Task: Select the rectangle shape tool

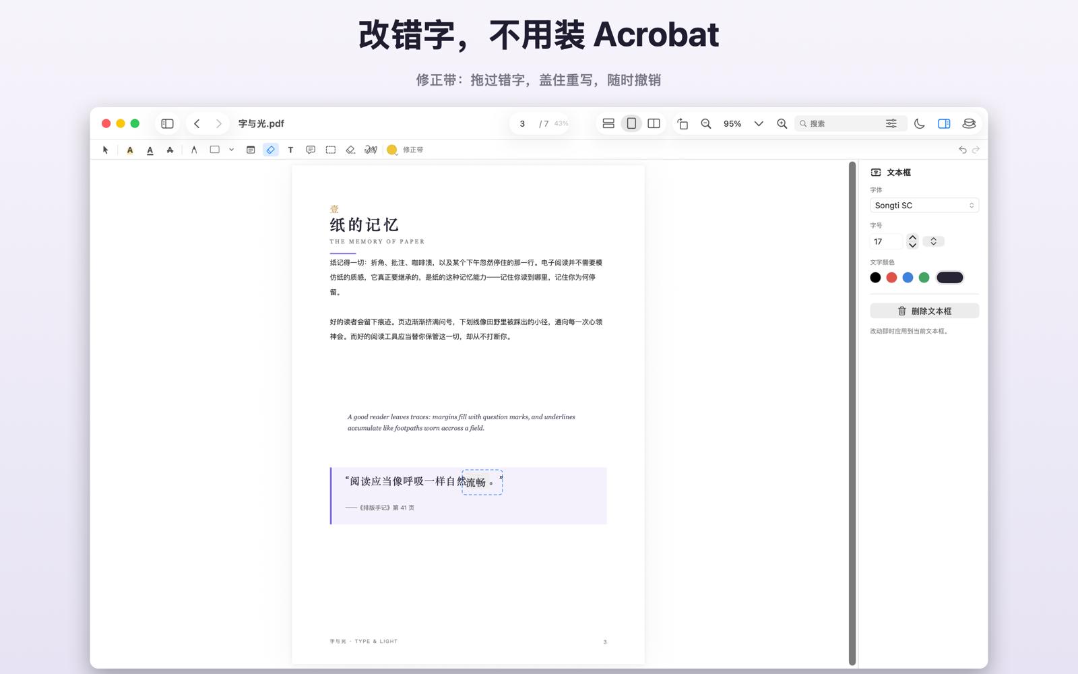Action: (x=215, y=150)
